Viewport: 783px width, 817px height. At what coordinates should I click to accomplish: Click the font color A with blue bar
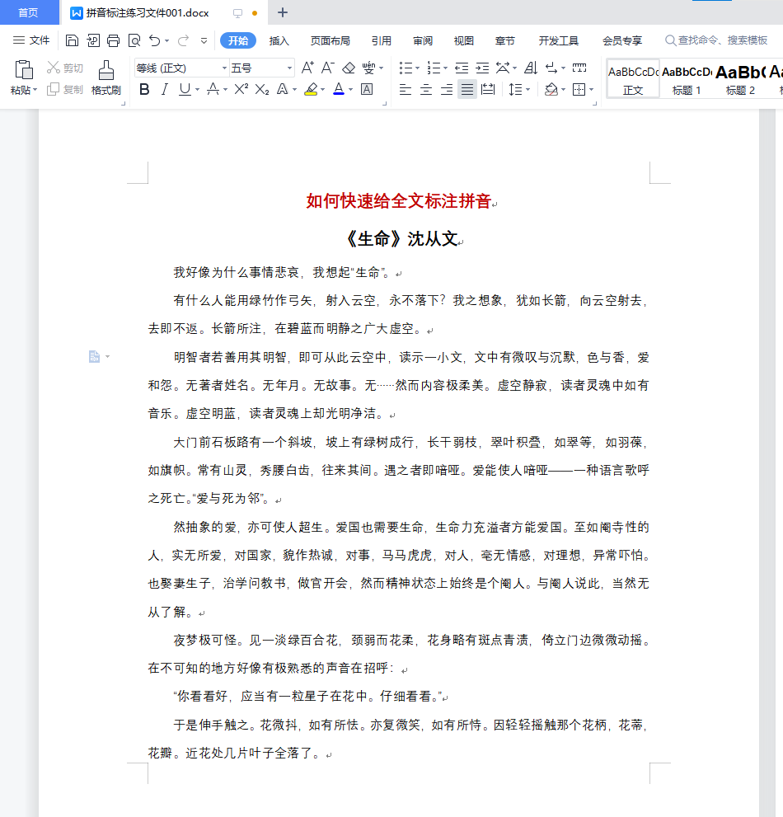[x=339, y=90]
